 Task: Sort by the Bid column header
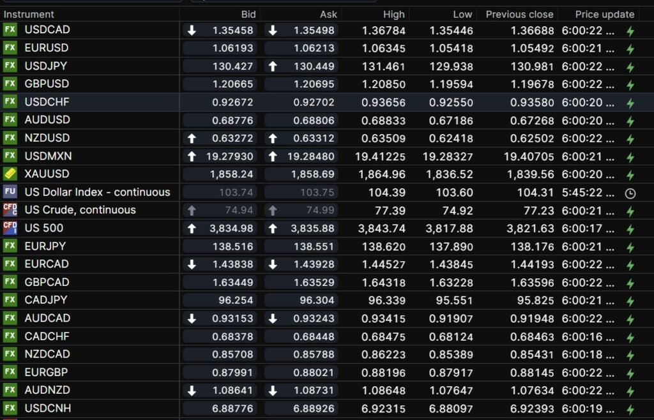pyautogui.click(x=248, y=14)
